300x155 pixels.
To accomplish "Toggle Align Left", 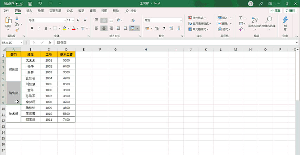I will point(97,28).
